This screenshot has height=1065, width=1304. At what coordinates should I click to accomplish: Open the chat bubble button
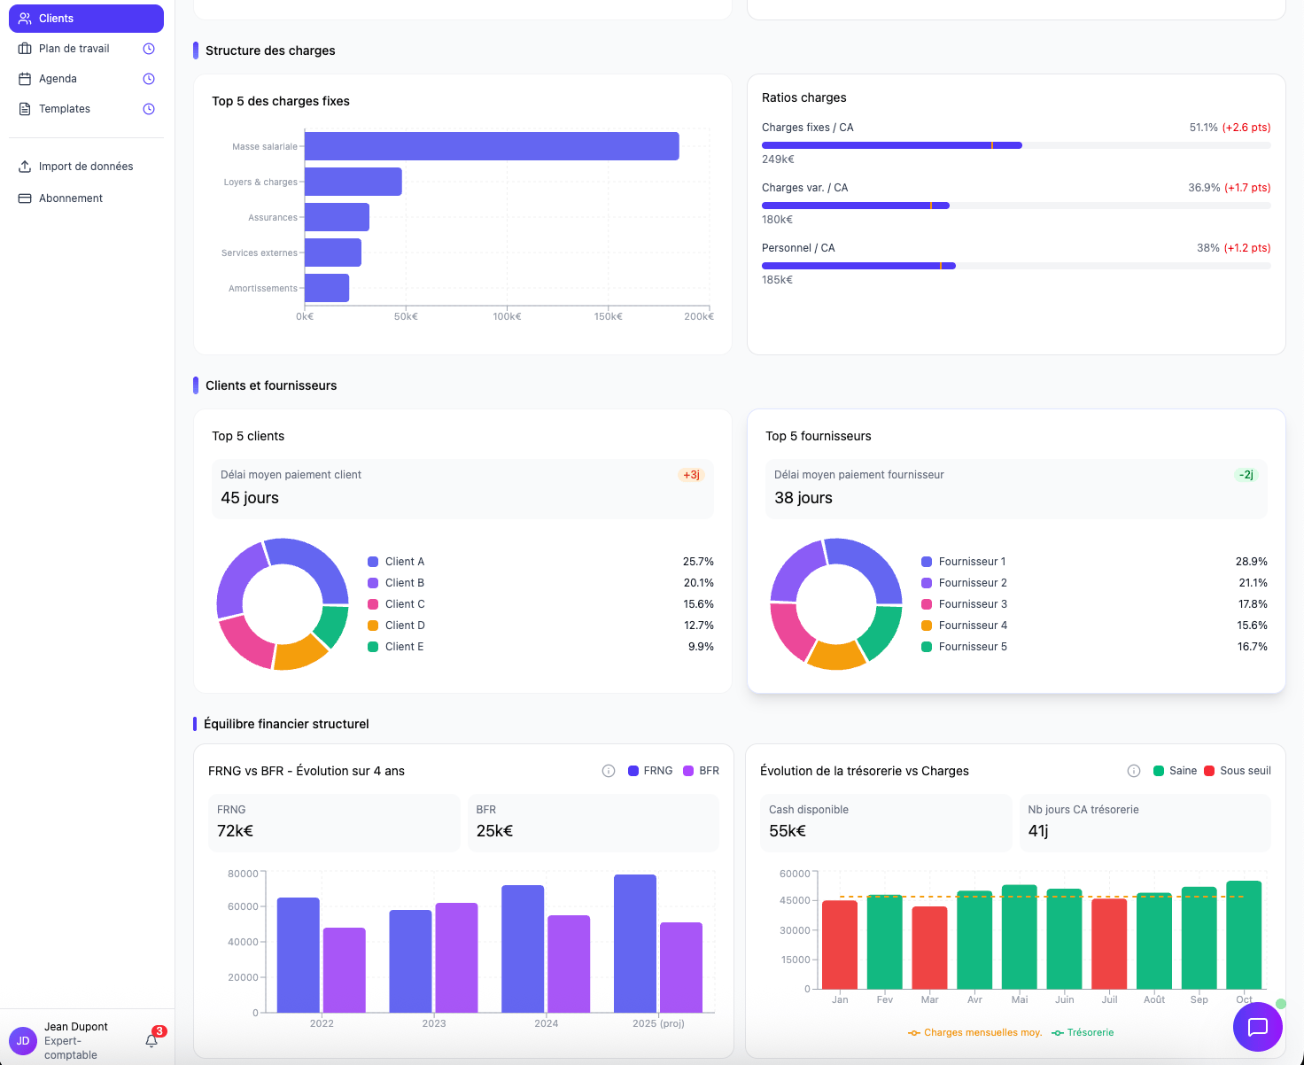coord(1257,1027)
